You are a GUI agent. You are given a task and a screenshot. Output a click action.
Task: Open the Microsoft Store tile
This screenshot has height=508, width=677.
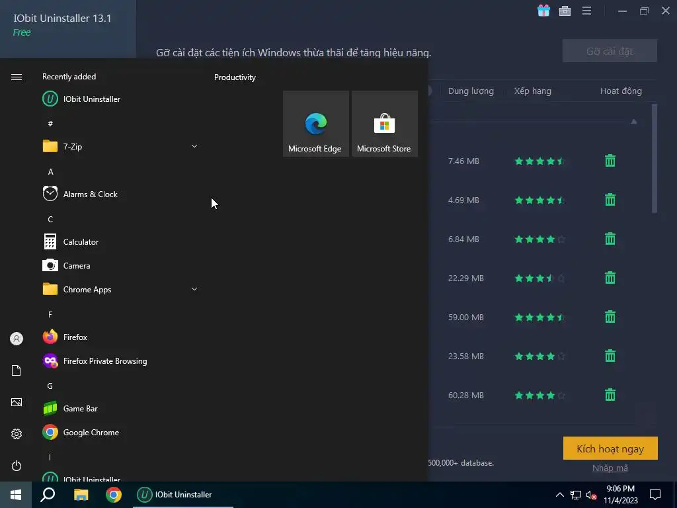pos(385,124)
